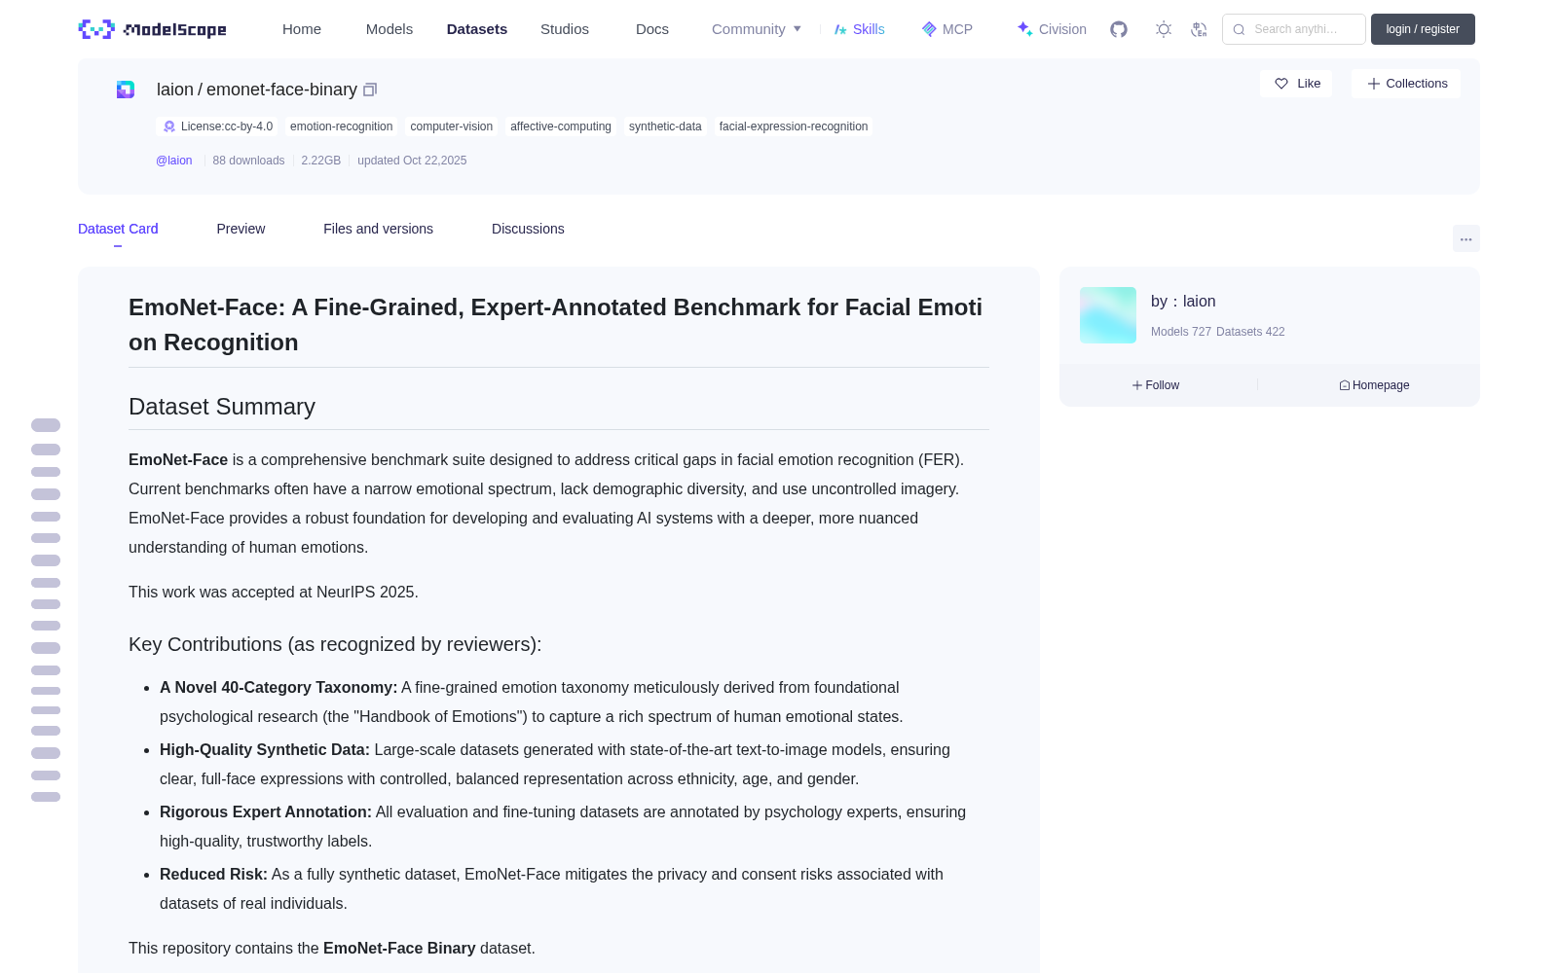Open the Datasets menu item

click(477, 29)
